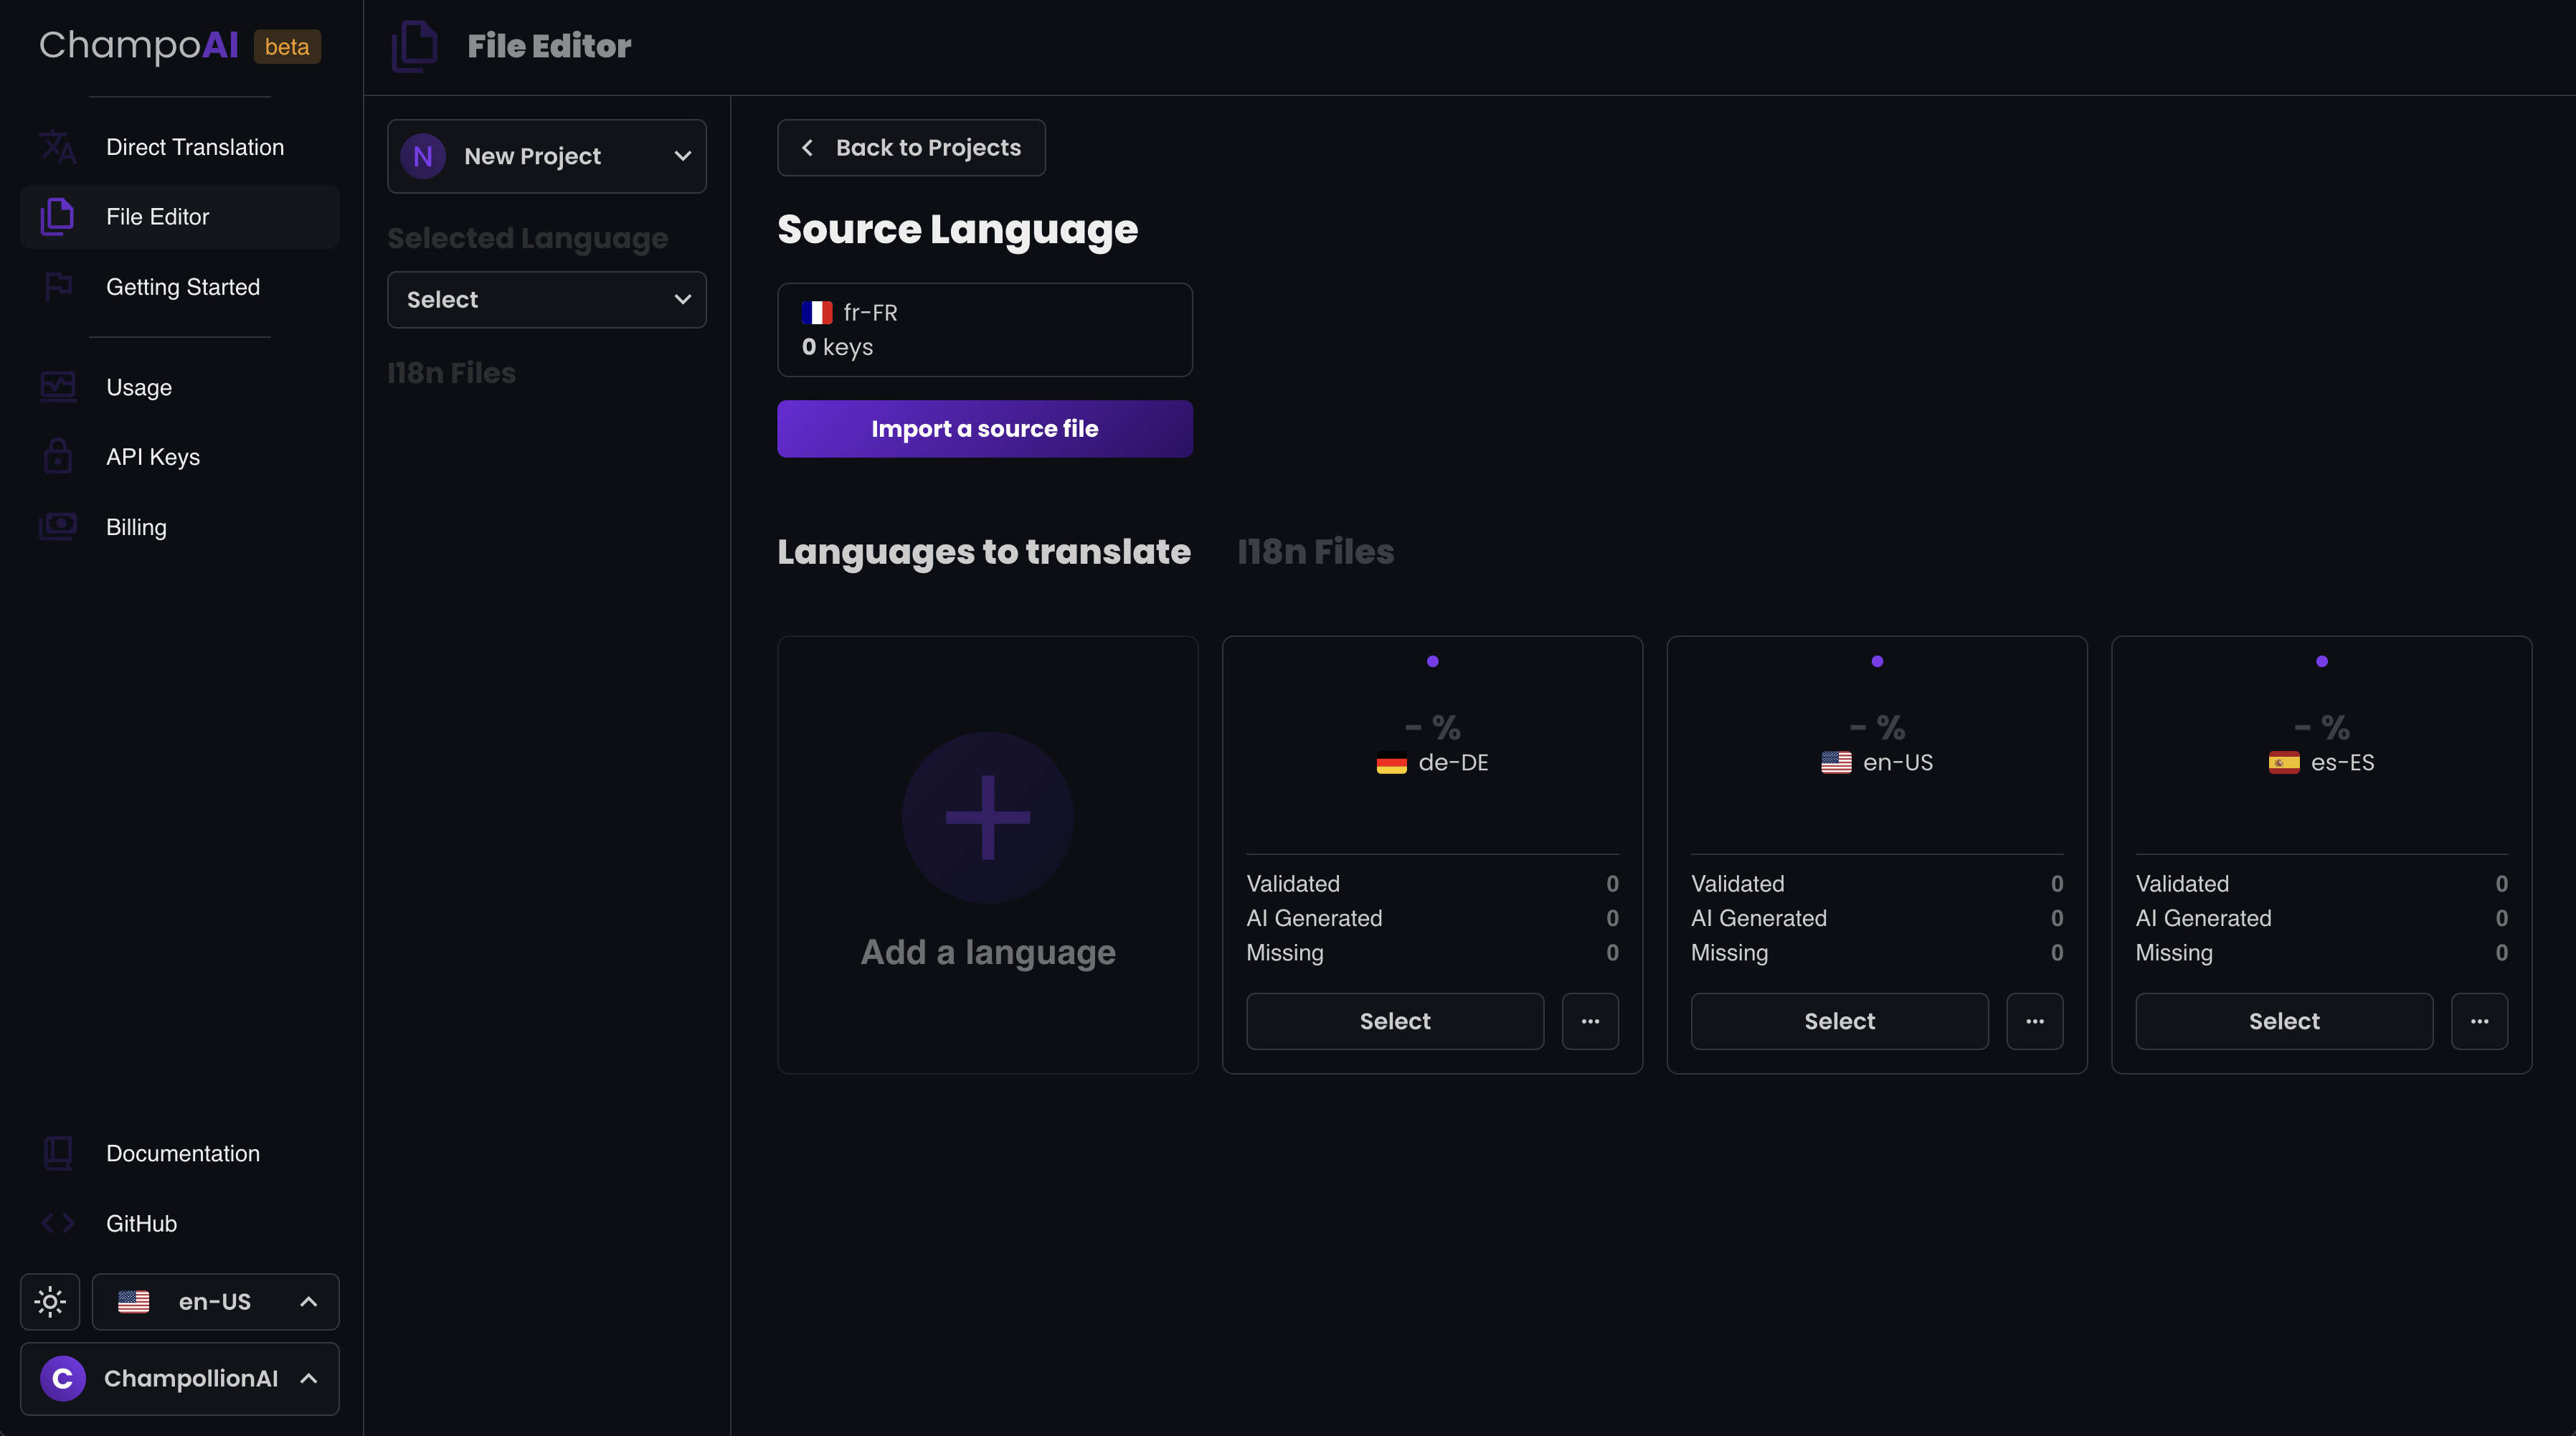Switch to the I18n Files tab
The width and height of the screenshot is (2576, 1436).
pos(1315,552)
